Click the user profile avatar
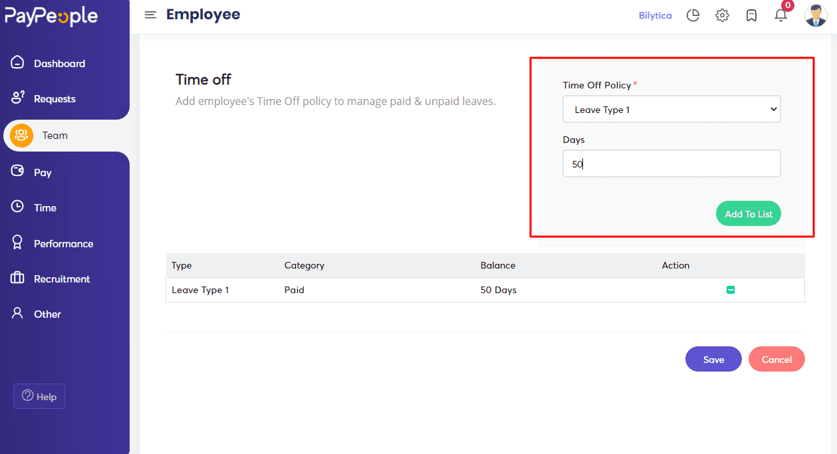This screenshot has height=454, width=837. click(x=816, y=15)
